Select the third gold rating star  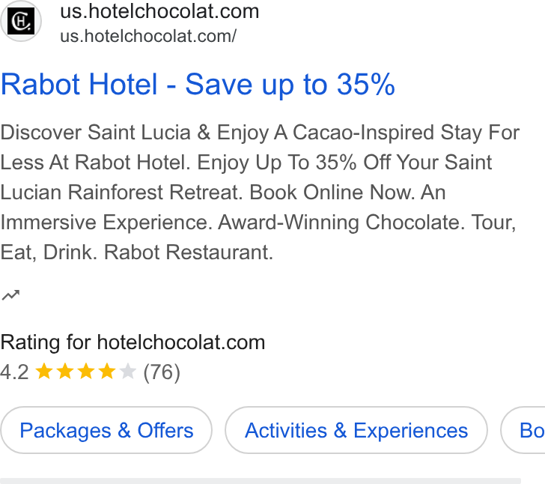[x=86, y=371]
